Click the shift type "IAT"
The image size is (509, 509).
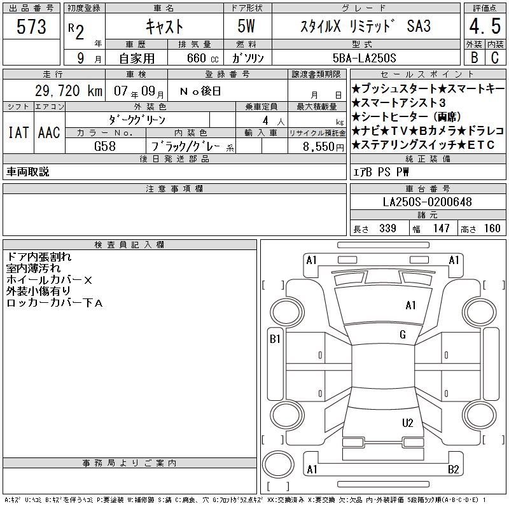tap(18, 132)
